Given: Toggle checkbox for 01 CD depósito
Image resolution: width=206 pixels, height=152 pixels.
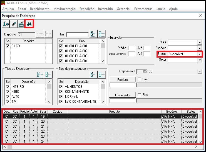Looking at the screenshot, I should 8,46.
